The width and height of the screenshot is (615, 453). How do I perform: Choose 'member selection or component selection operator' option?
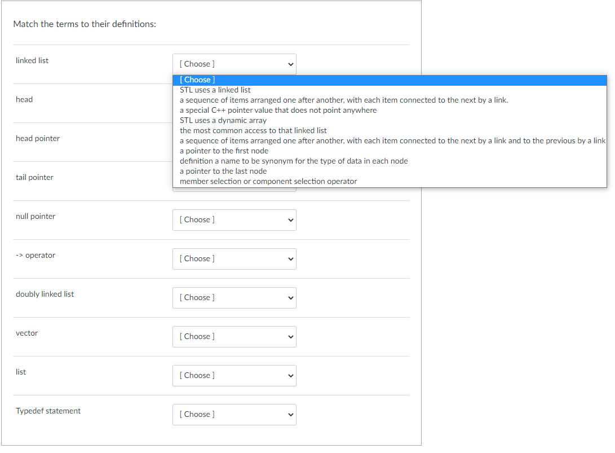point(390,181)
